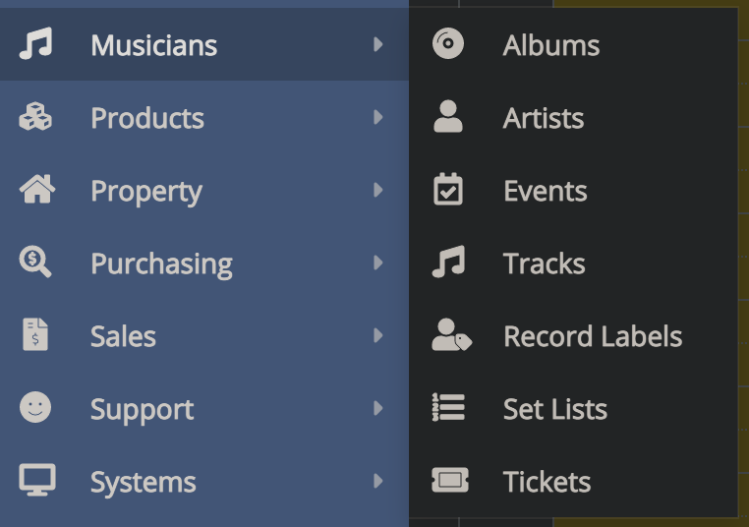This screenshot has width=749, height=527.
Task: Click the smiley face icon beside Support
Action: coord(35,408)
